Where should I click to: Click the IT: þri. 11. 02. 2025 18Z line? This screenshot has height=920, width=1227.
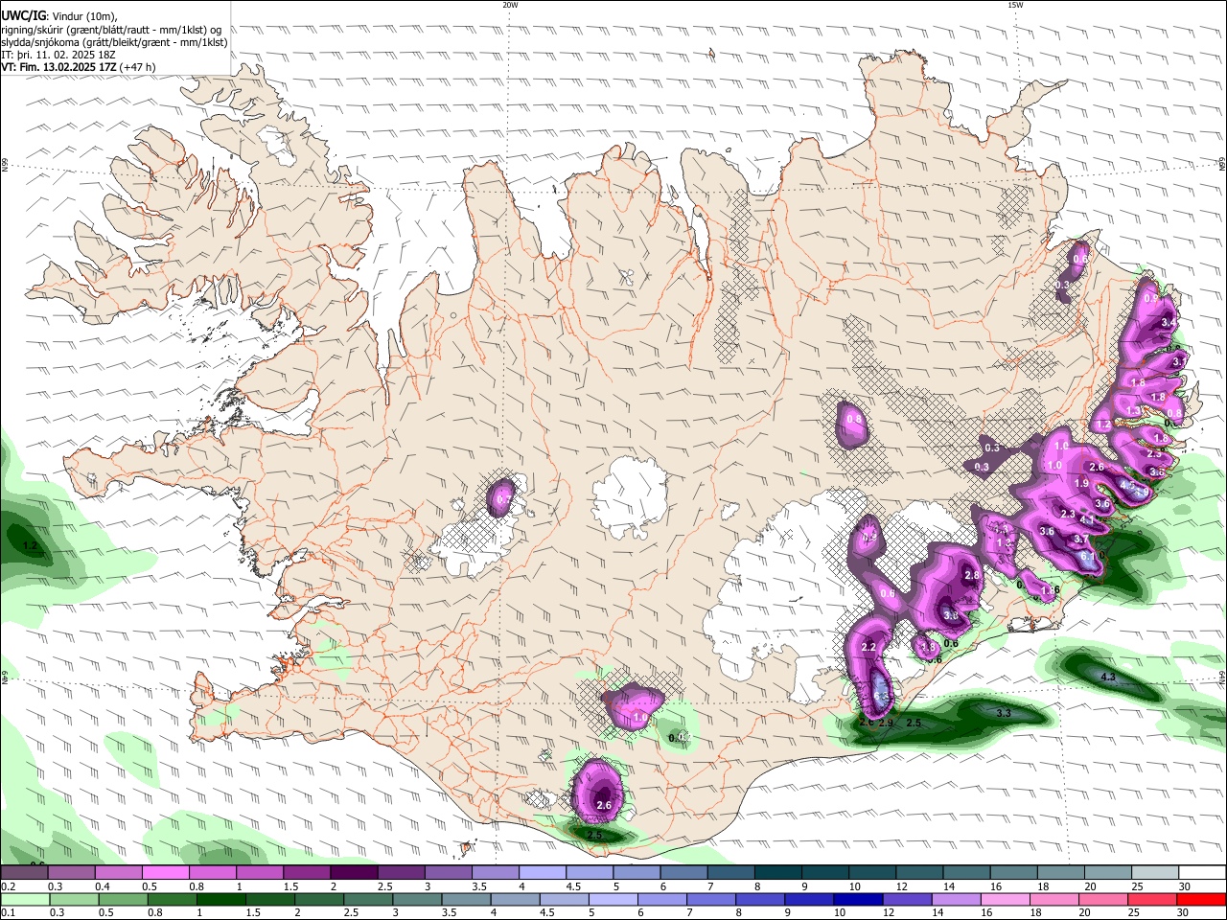[60, 55]
